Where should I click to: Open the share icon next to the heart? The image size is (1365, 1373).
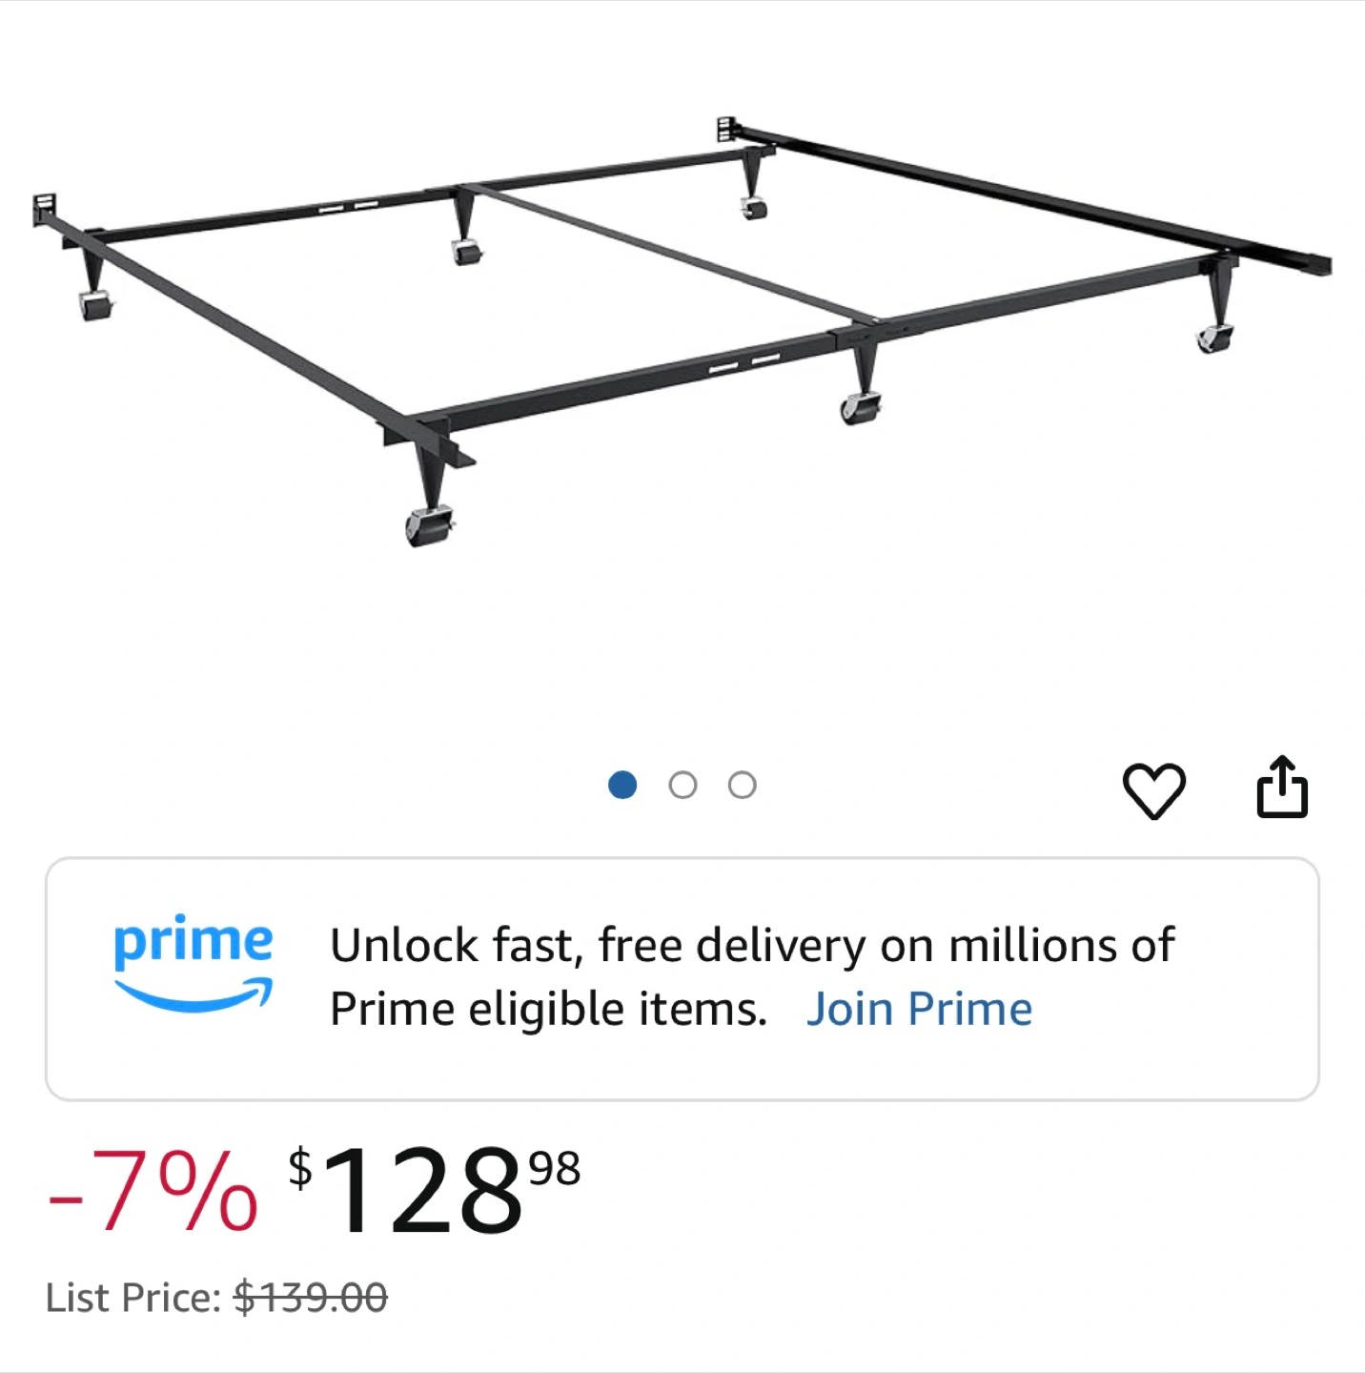pyautogui.click(x=1282, y=787)
